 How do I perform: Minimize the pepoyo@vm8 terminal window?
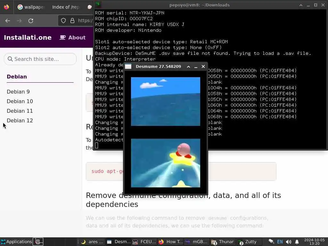click(x=308, y=5)
